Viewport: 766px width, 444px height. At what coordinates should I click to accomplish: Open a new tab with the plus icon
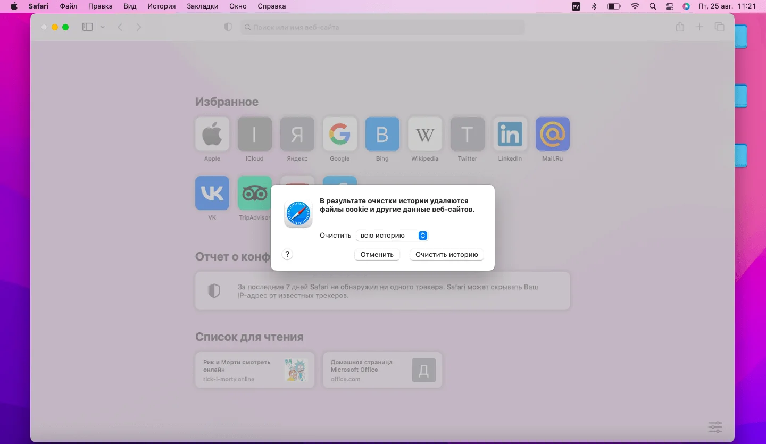700,27
